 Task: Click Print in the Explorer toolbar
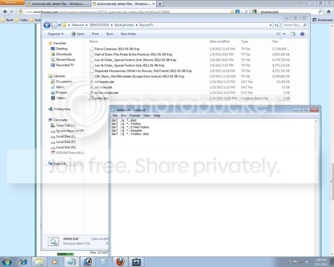(95, 34)
